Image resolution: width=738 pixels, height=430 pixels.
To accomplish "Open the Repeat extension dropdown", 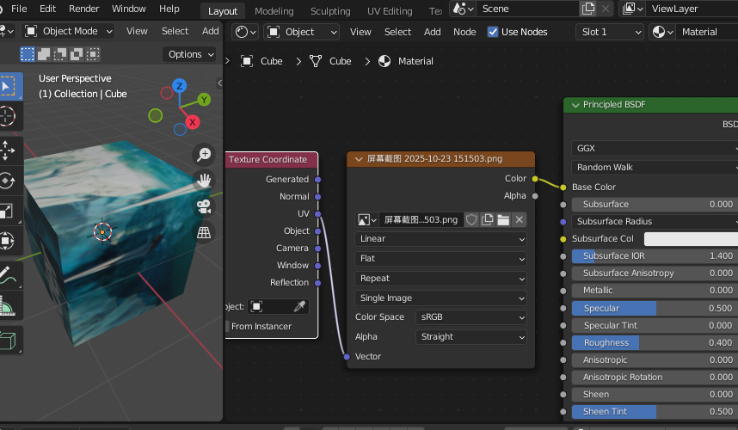I will coord(440,279).
